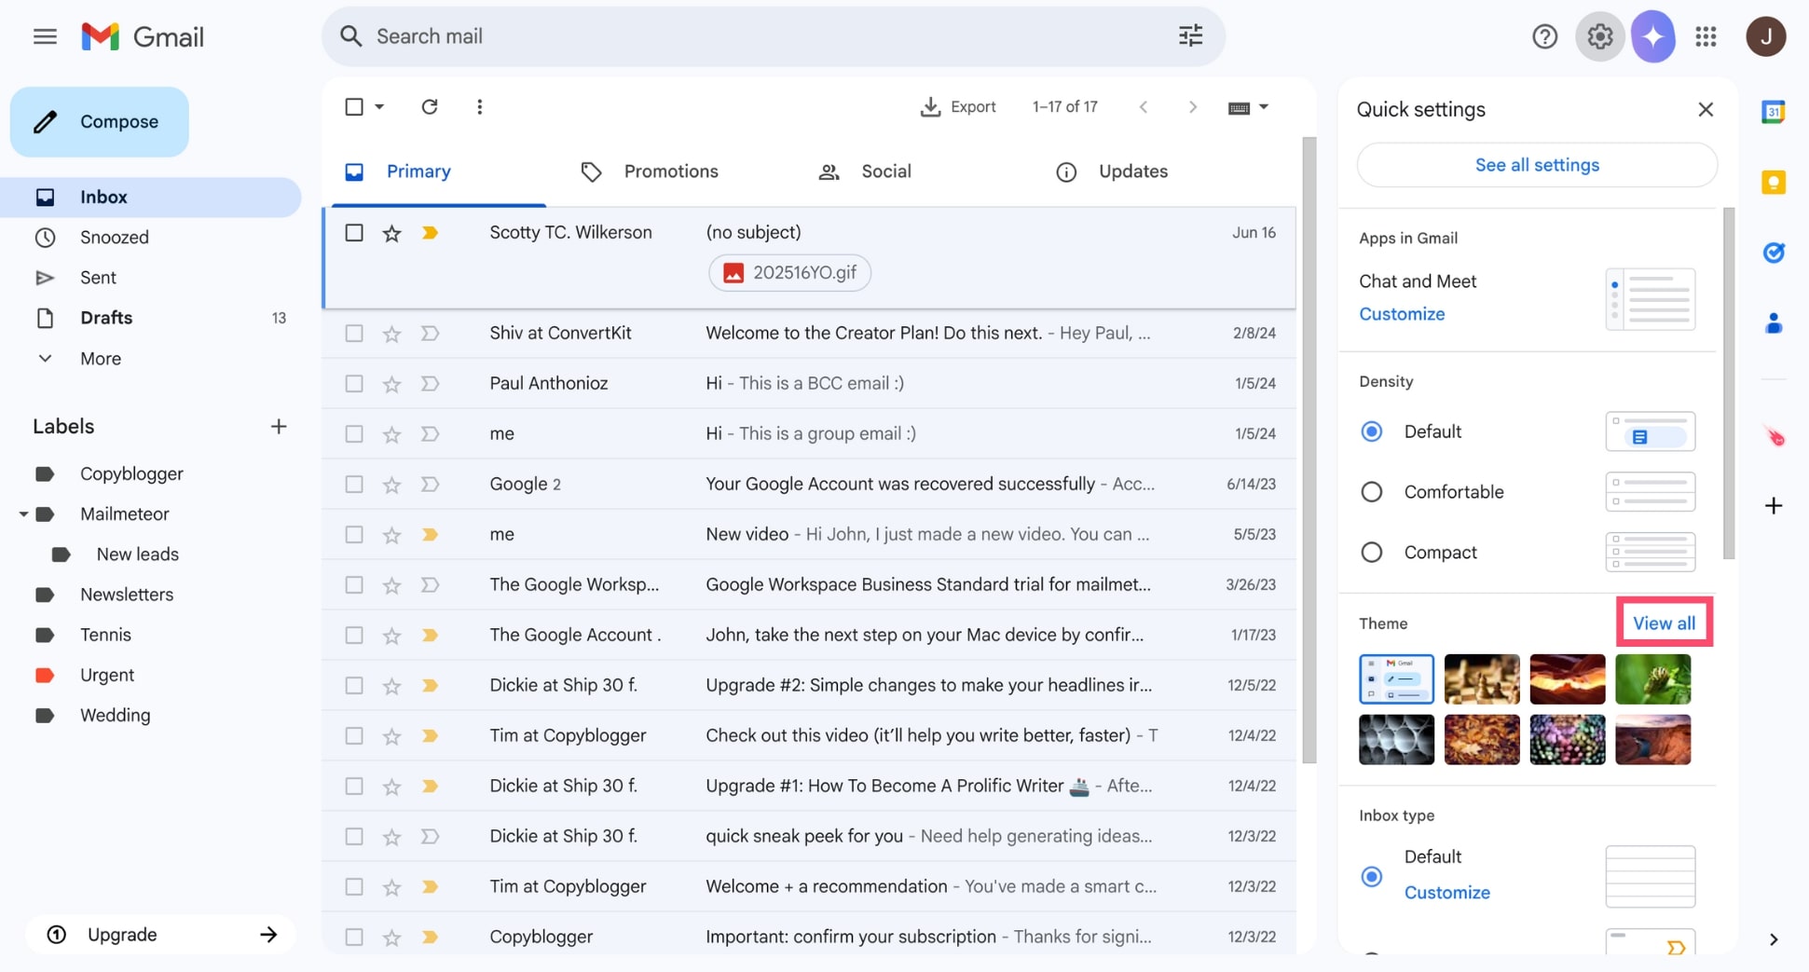Click the Export button
The width and height of the screenshot is (1809, 972).
(x=957, y=107)
